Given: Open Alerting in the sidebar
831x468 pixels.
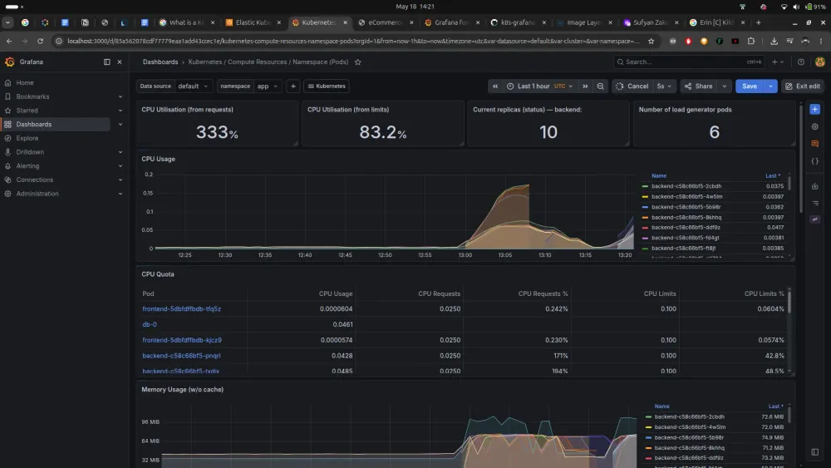Looking at the screenshot, I should (x=27, y=166).
